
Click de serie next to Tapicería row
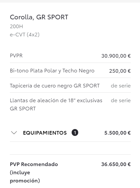tap(121, 86)
